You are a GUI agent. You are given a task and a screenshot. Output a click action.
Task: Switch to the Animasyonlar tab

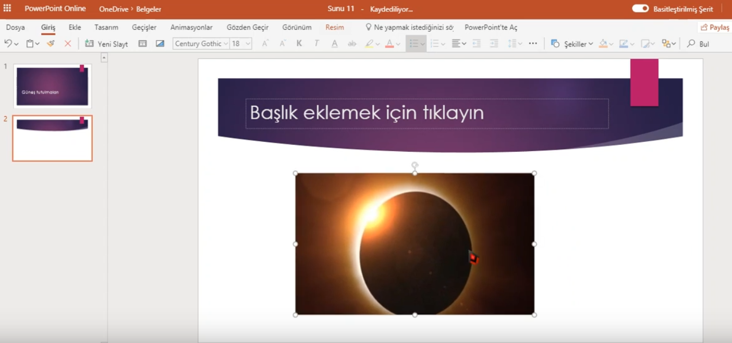[x=191, y=27]
